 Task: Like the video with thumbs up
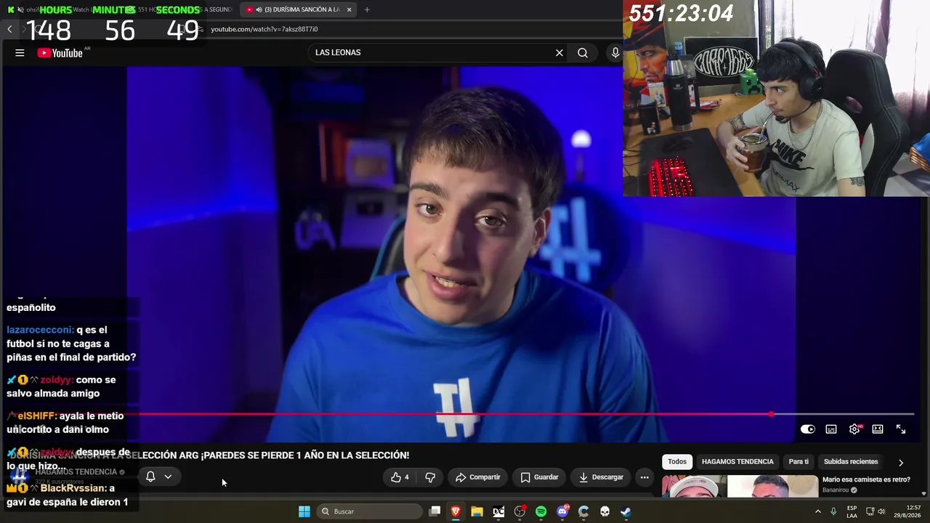click(400, 477)
